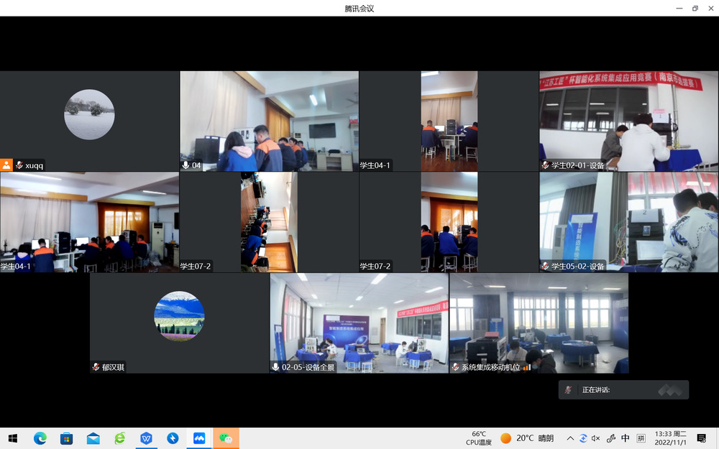Open the weather widget showing 20°C 晴朗
The width and height of the screenshot is (719, 449).
click(527, 438)
